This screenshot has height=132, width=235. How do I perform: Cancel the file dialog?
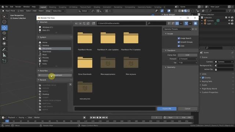tap(188, 109)
